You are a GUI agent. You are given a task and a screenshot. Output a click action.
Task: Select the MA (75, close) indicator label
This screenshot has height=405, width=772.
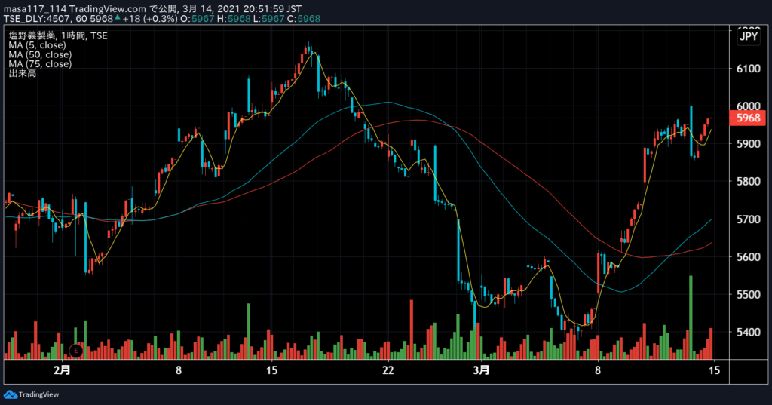point(40,63)
